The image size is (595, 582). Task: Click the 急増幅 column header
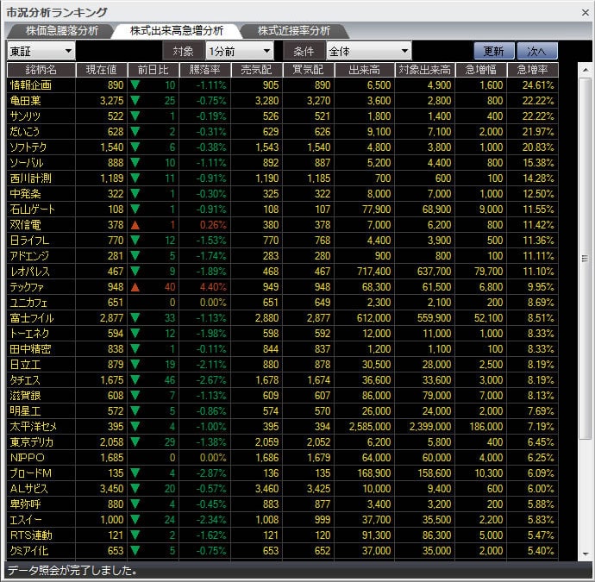pos(481,70)
